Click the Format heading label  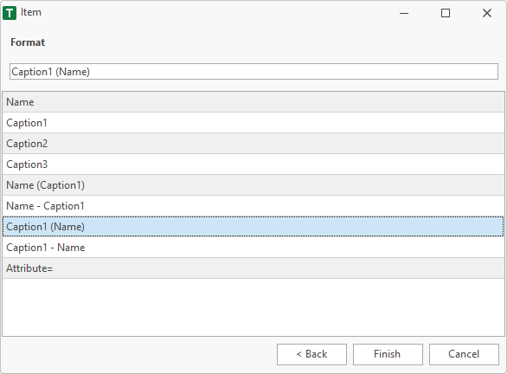(x=28, y=42)
